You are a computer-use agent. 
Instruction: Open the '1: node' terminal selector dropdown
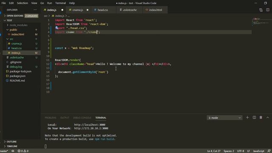coord(224,118)
